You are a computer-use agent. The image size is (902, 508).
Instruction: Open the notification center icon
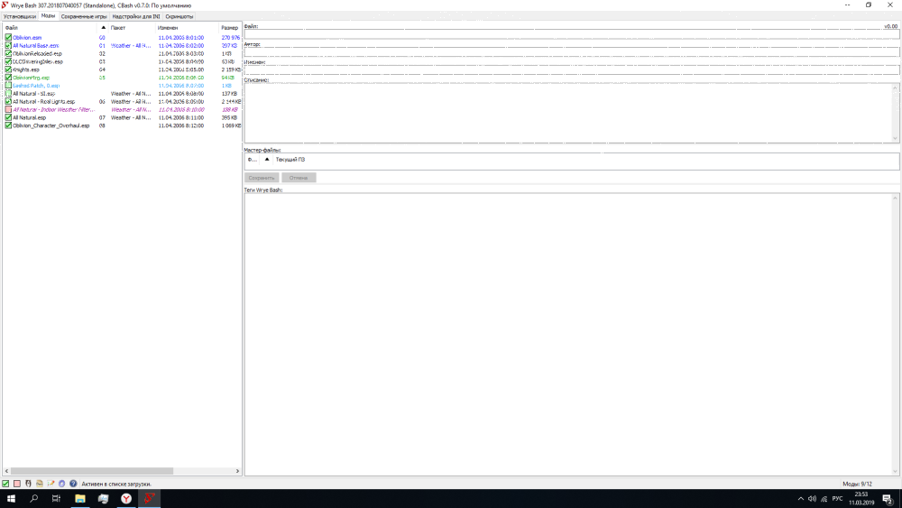[888, 499]
